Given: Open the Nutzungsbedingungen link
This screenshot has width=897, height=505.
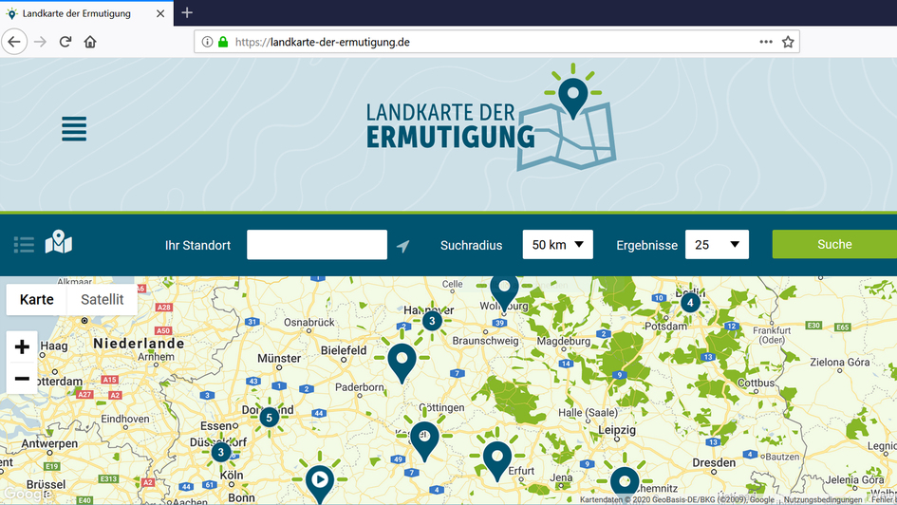Looking at the screenshot, I should [823, 499].
